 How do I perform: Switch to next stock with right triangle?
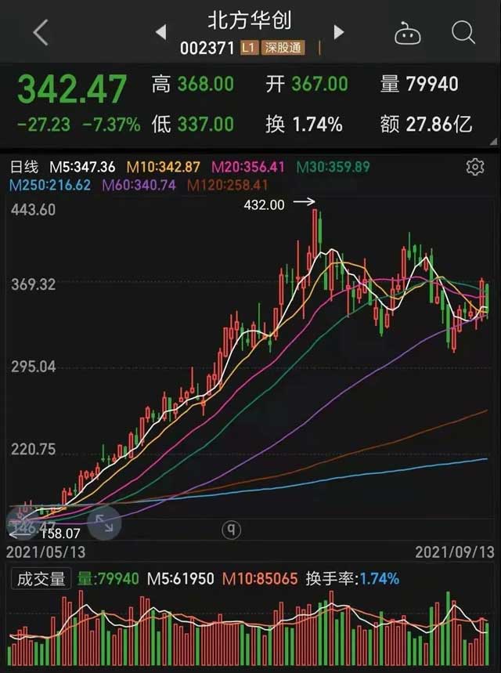[339, 32]
